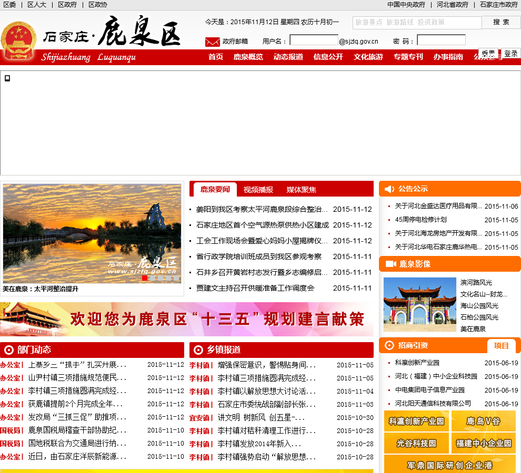
Task: Focus the 用户名 username field
Action: coord(314,40)
